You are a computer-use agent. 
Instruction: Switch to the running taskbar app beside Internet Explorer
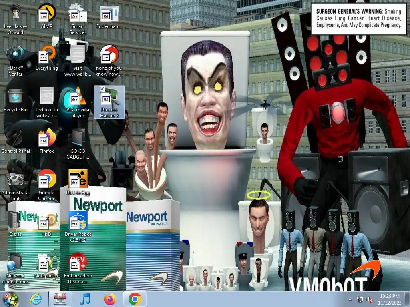coord(60,299)
